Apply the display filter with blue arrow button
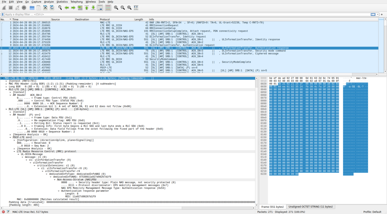Viewport: 387px width, 214px height. 373,14
